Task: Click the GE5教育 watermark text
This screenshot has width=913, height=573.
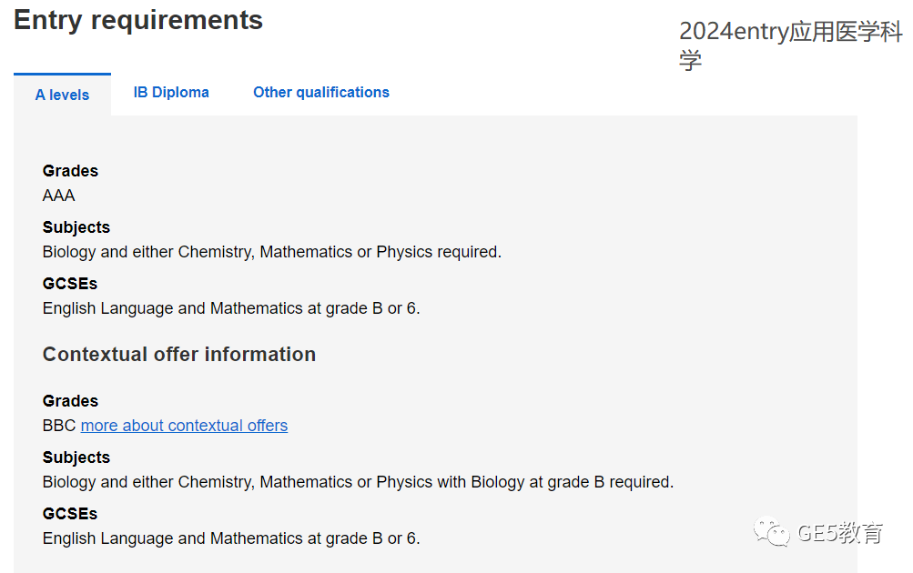Action: tap(839, 533)
